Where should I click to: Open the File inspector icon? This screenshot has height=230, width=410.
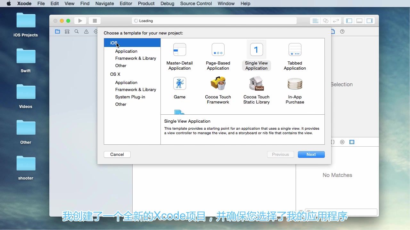[x=333, y=32]
